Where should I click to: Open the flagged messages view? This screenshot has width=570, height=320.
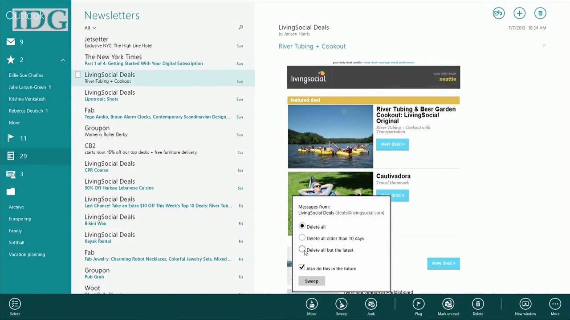[11, 138]
